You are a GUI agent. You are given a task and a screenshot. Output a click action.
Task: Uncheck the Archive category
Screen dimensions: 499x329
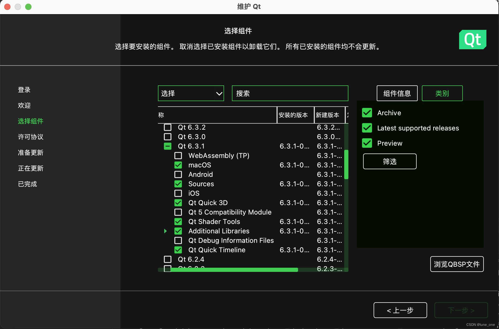367,113
